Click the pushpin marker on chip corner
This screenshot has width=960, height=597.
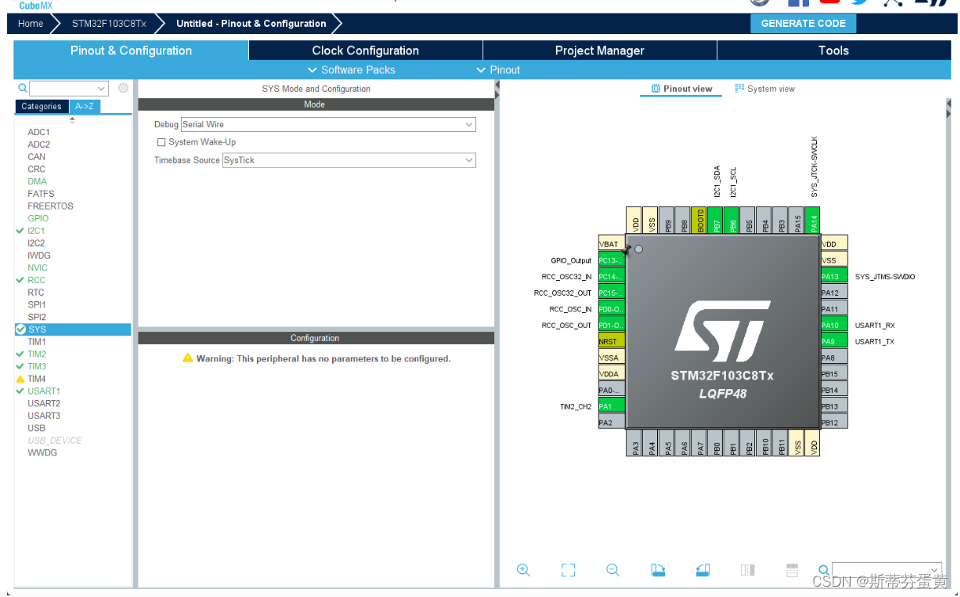(x=627, y=250)
